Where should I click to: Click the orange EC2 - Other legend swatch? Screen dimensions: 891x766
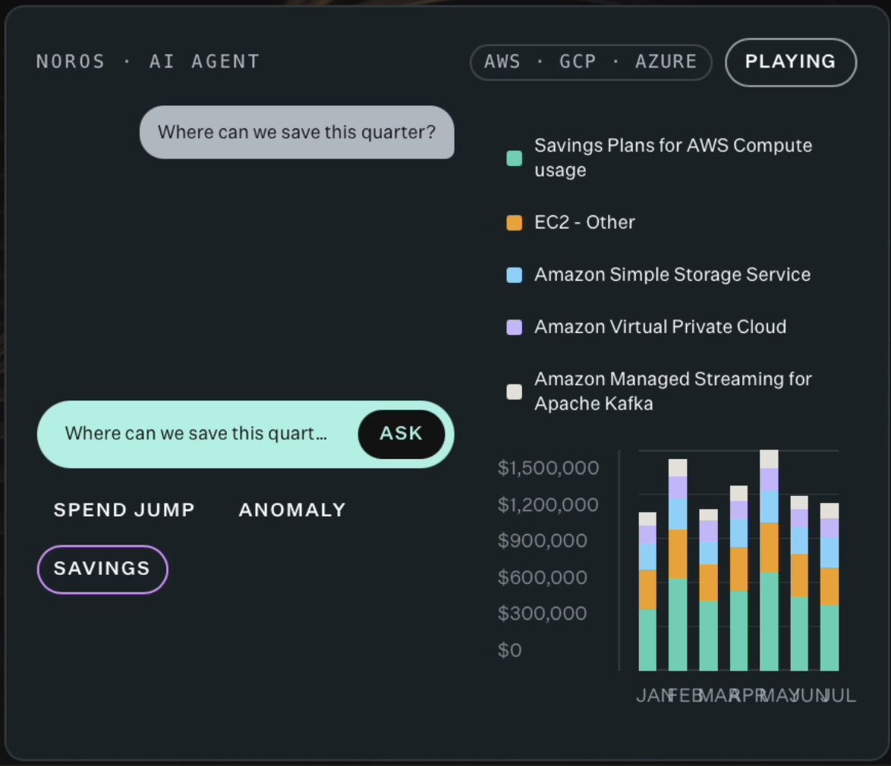(x=515, y=222)
